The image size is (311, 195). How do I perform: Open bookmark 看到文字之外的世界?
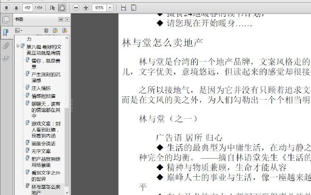(x=46, y=176)
